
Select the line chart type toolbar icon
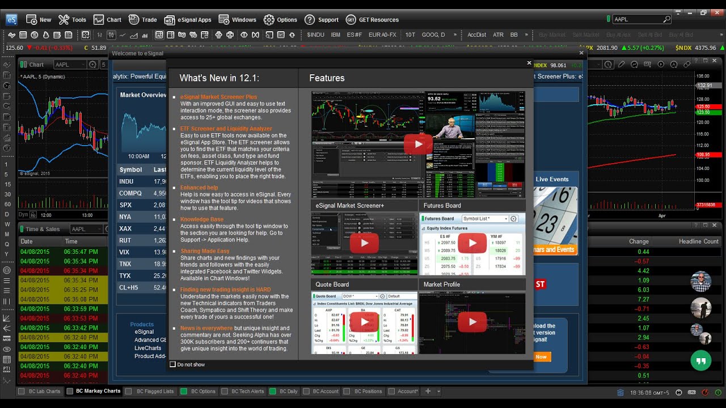(x=122, y=35)
